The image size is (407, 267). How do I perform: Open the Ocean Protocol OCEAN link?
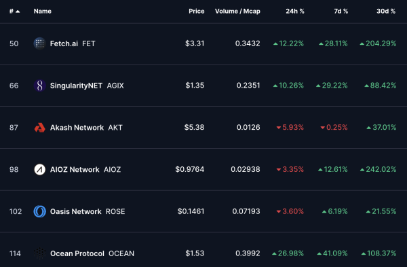click(x=92, y=253)
